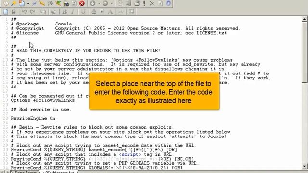Image resolution: width=308 pixels, height=173 pixels.
Task: Switch to the Demo Server tab
Action: pyautogui.click(x=25, y=172)
